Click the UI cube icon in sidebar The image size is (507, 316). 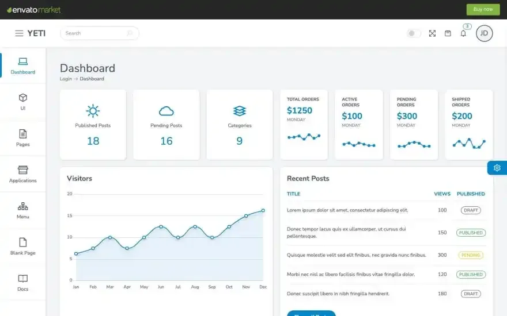click(23, 97)
